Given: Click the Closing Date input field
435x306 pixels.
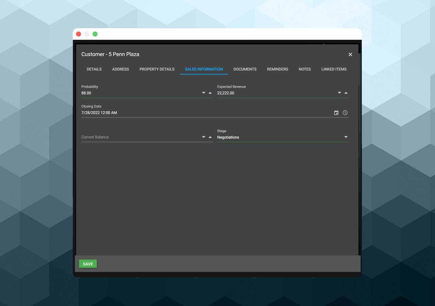Looking at the screenshot, I should (170, 113).
